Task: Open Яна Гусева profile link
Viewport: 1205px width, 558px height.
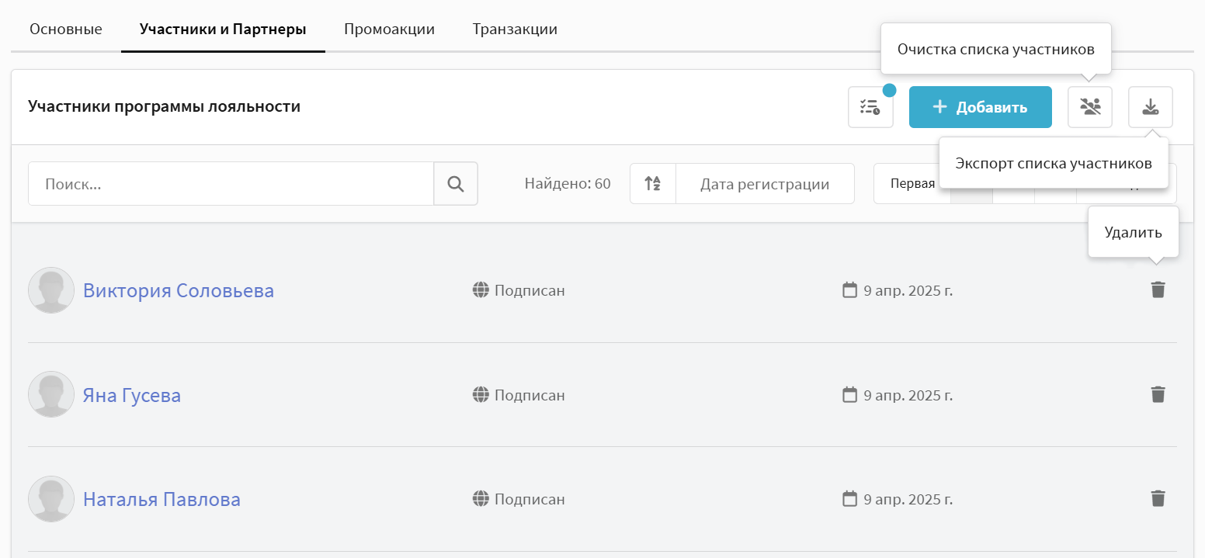Action: (x=131, y=395)
